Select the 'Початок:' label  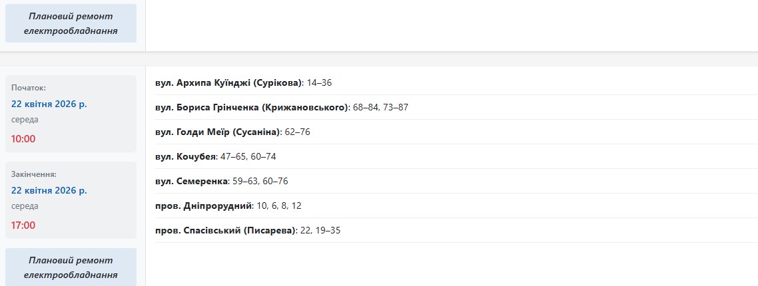(x=29, y=88)
